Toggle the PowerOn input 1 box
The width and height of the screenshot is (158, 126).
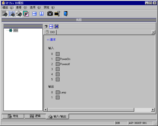point(58,59)
